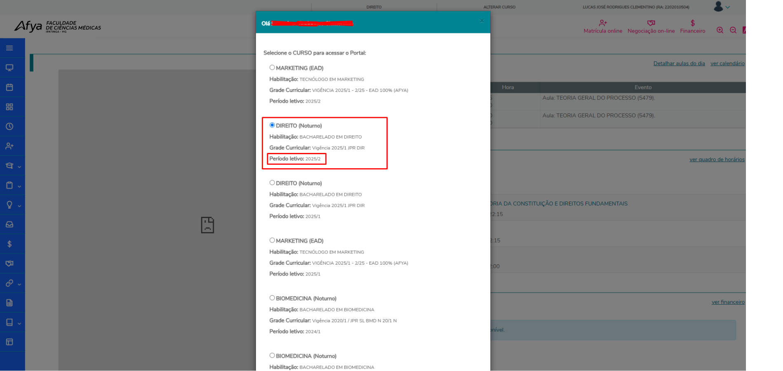Open Matrícula online shortcut
The image size is (783, 371).
coord(603,27)
